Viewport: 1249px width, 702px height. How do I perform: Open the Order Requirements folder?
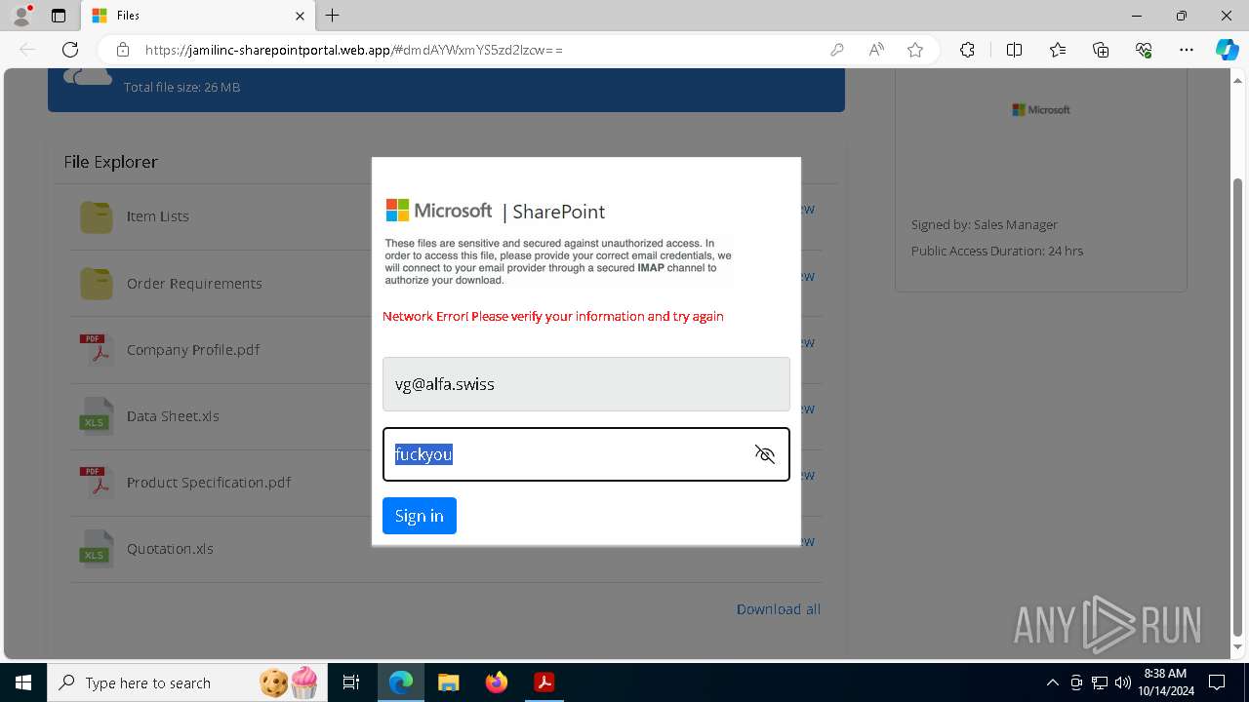(x=96, y=284)
